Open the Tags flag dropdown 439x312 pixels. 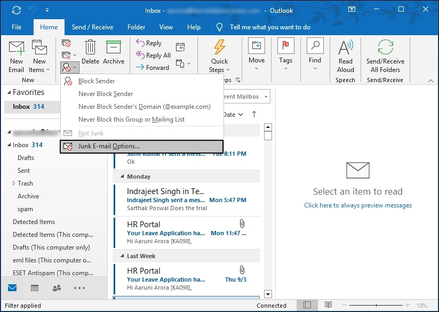point(285,54)
